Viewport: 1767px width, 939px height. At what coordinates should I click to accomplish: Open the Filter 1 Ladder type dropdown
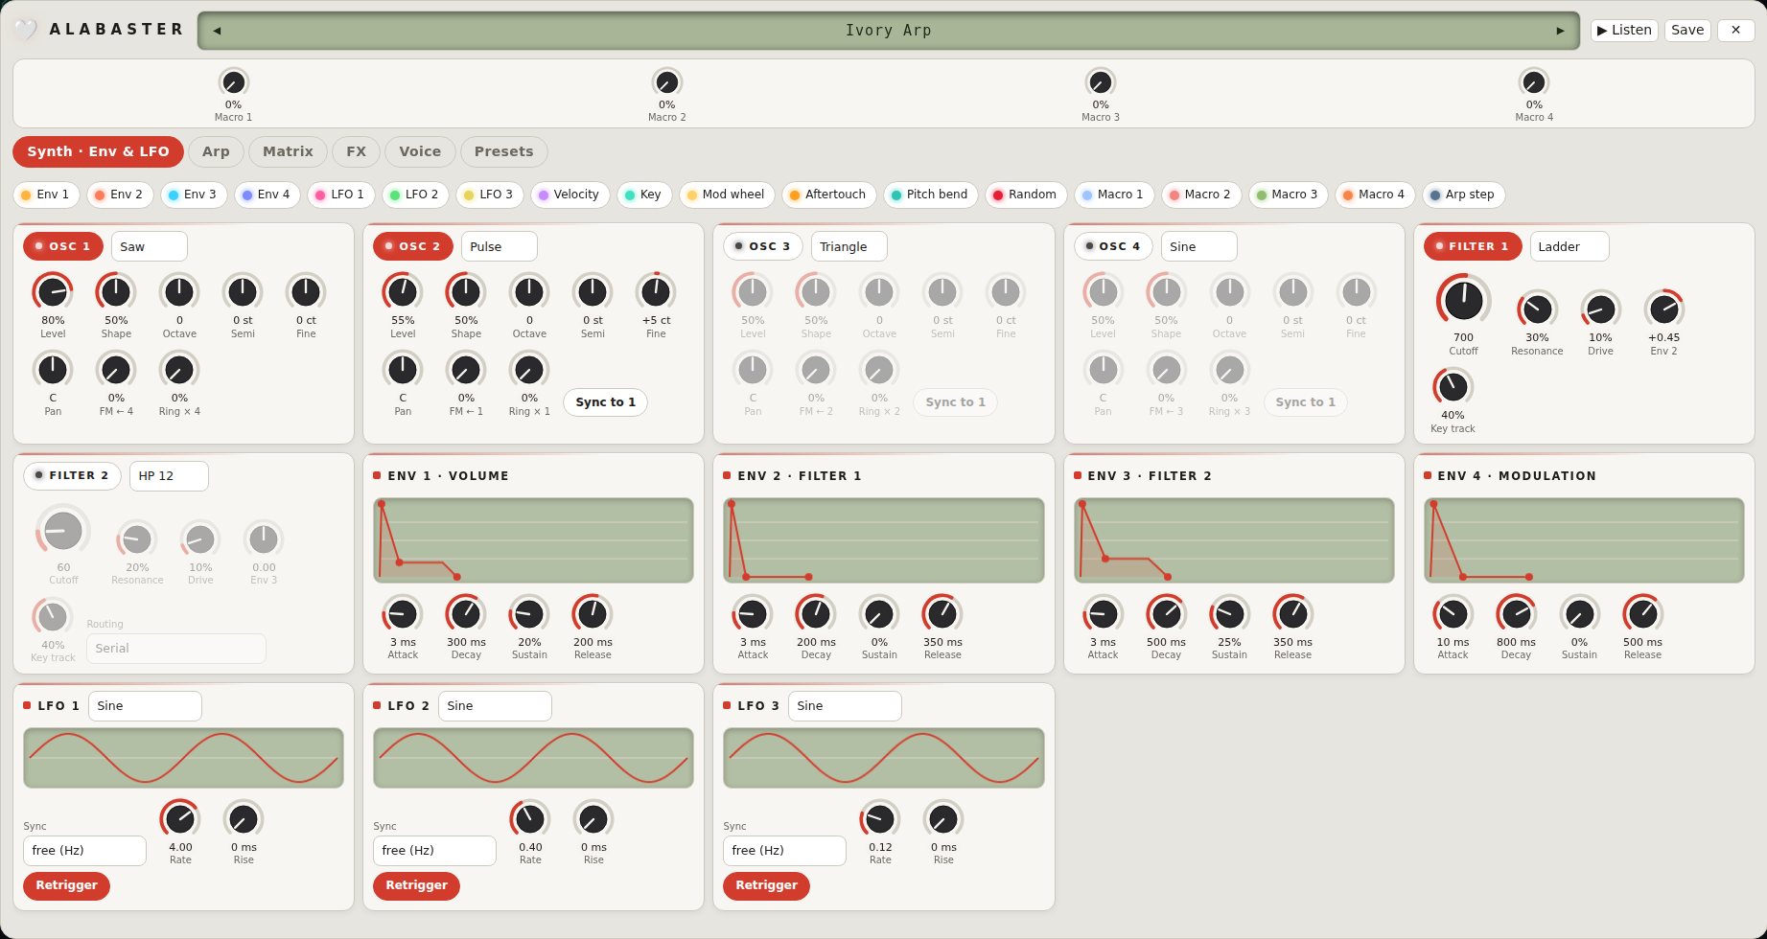point(1569,246)
